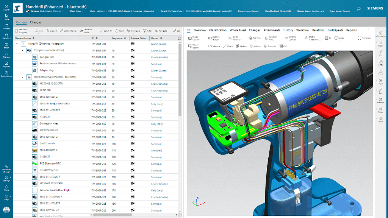
Task: Open table column settings gear
Action: (x=179, y=38)
